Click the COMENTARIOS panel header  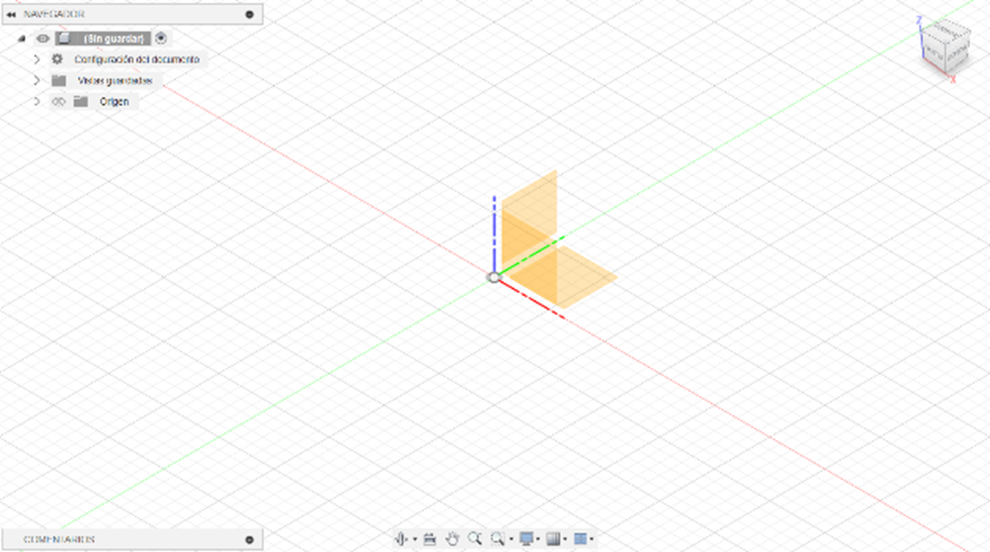[x=133, y=539]
